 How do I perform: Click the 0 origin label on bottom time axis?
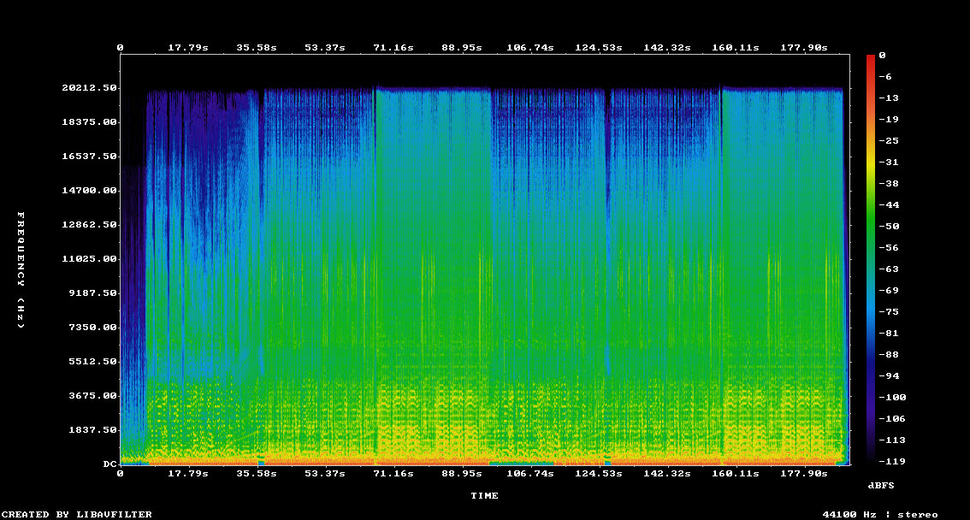(120, 474)
